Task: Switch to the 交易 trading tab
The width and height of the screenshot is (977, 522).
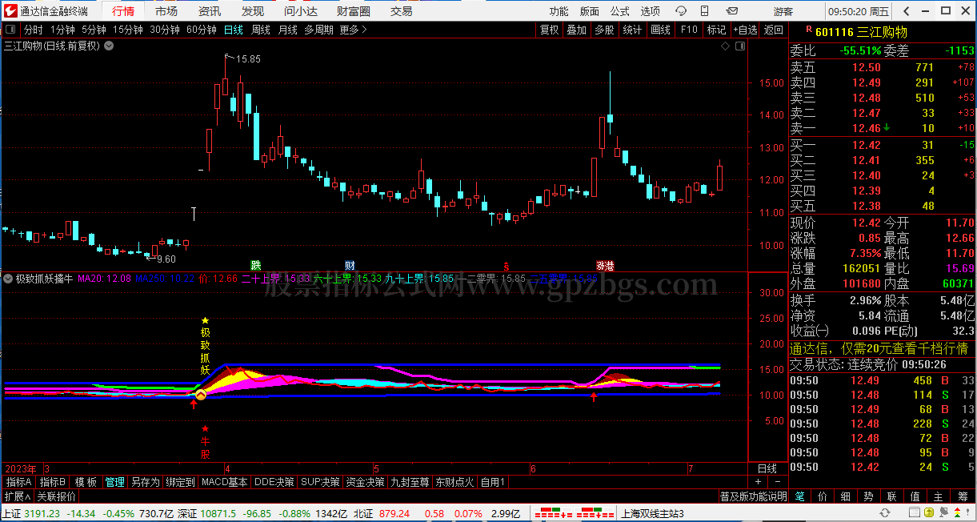Action: coord(402,11)
